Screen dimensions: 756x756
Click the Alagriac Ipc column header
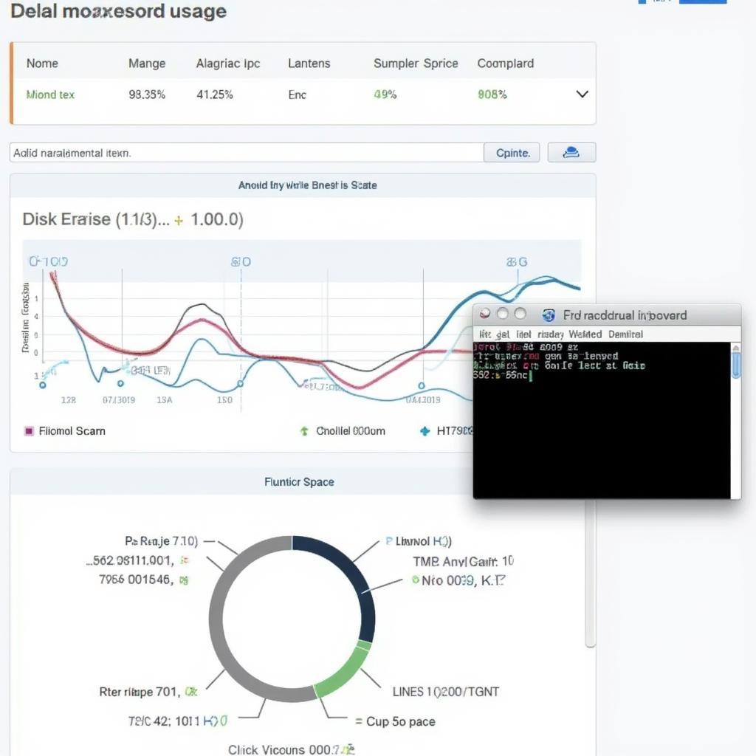228,63
